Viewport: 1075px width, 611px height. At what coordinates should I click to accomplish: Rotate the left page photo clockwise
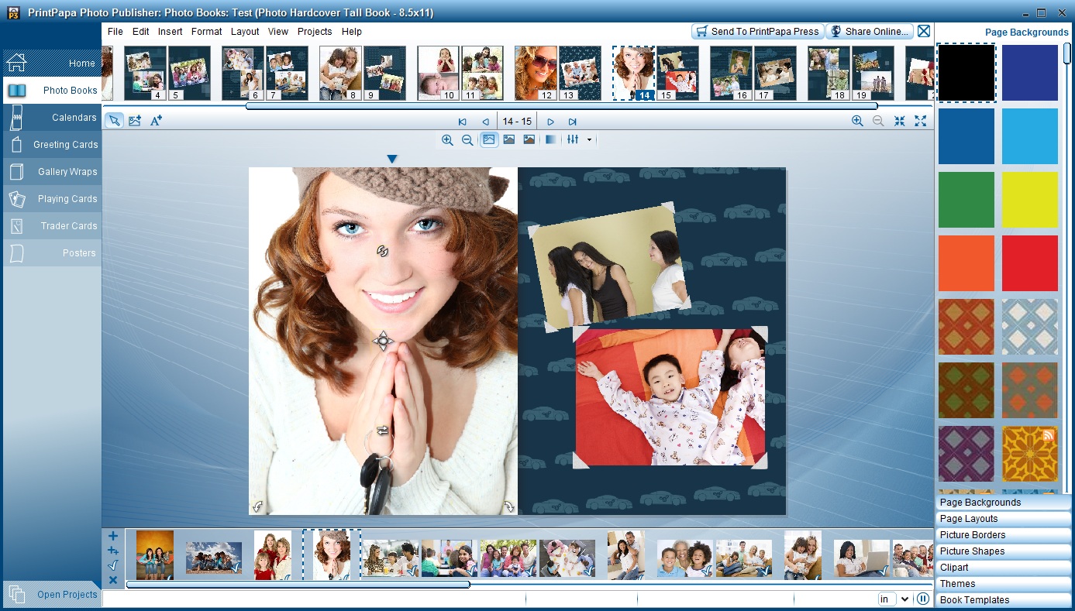[x=509, y=507]
